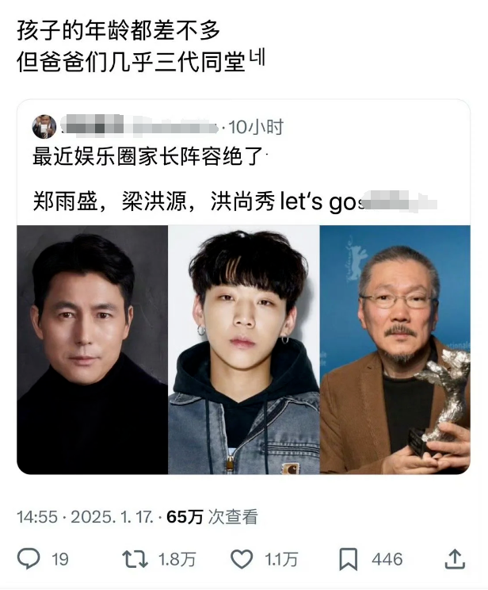Bookmark the post with bookmark icon

point(348,559)
